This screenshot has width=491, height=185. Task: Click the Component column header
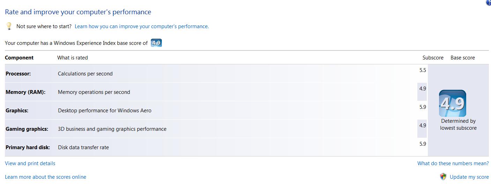19,58
